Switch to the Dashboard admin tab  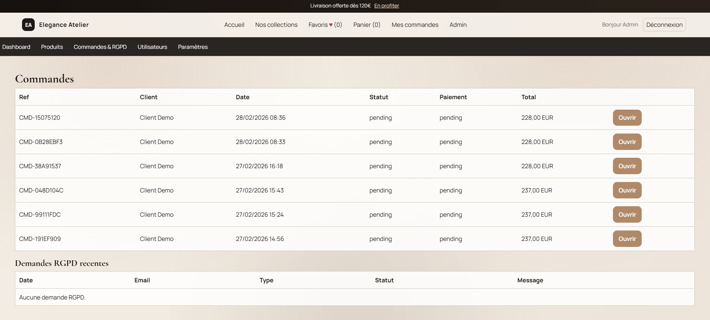[16, 47]
